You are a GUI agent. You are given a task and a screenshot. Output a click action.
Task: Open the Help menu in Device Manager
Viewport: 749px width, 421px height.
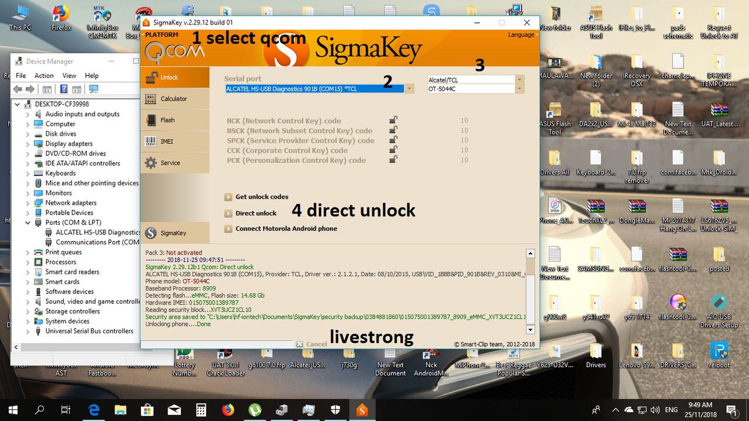92,75
